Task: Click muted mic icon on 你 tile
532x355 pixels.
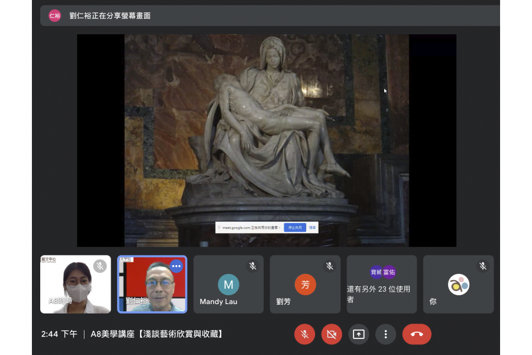Action: (483, 266)
